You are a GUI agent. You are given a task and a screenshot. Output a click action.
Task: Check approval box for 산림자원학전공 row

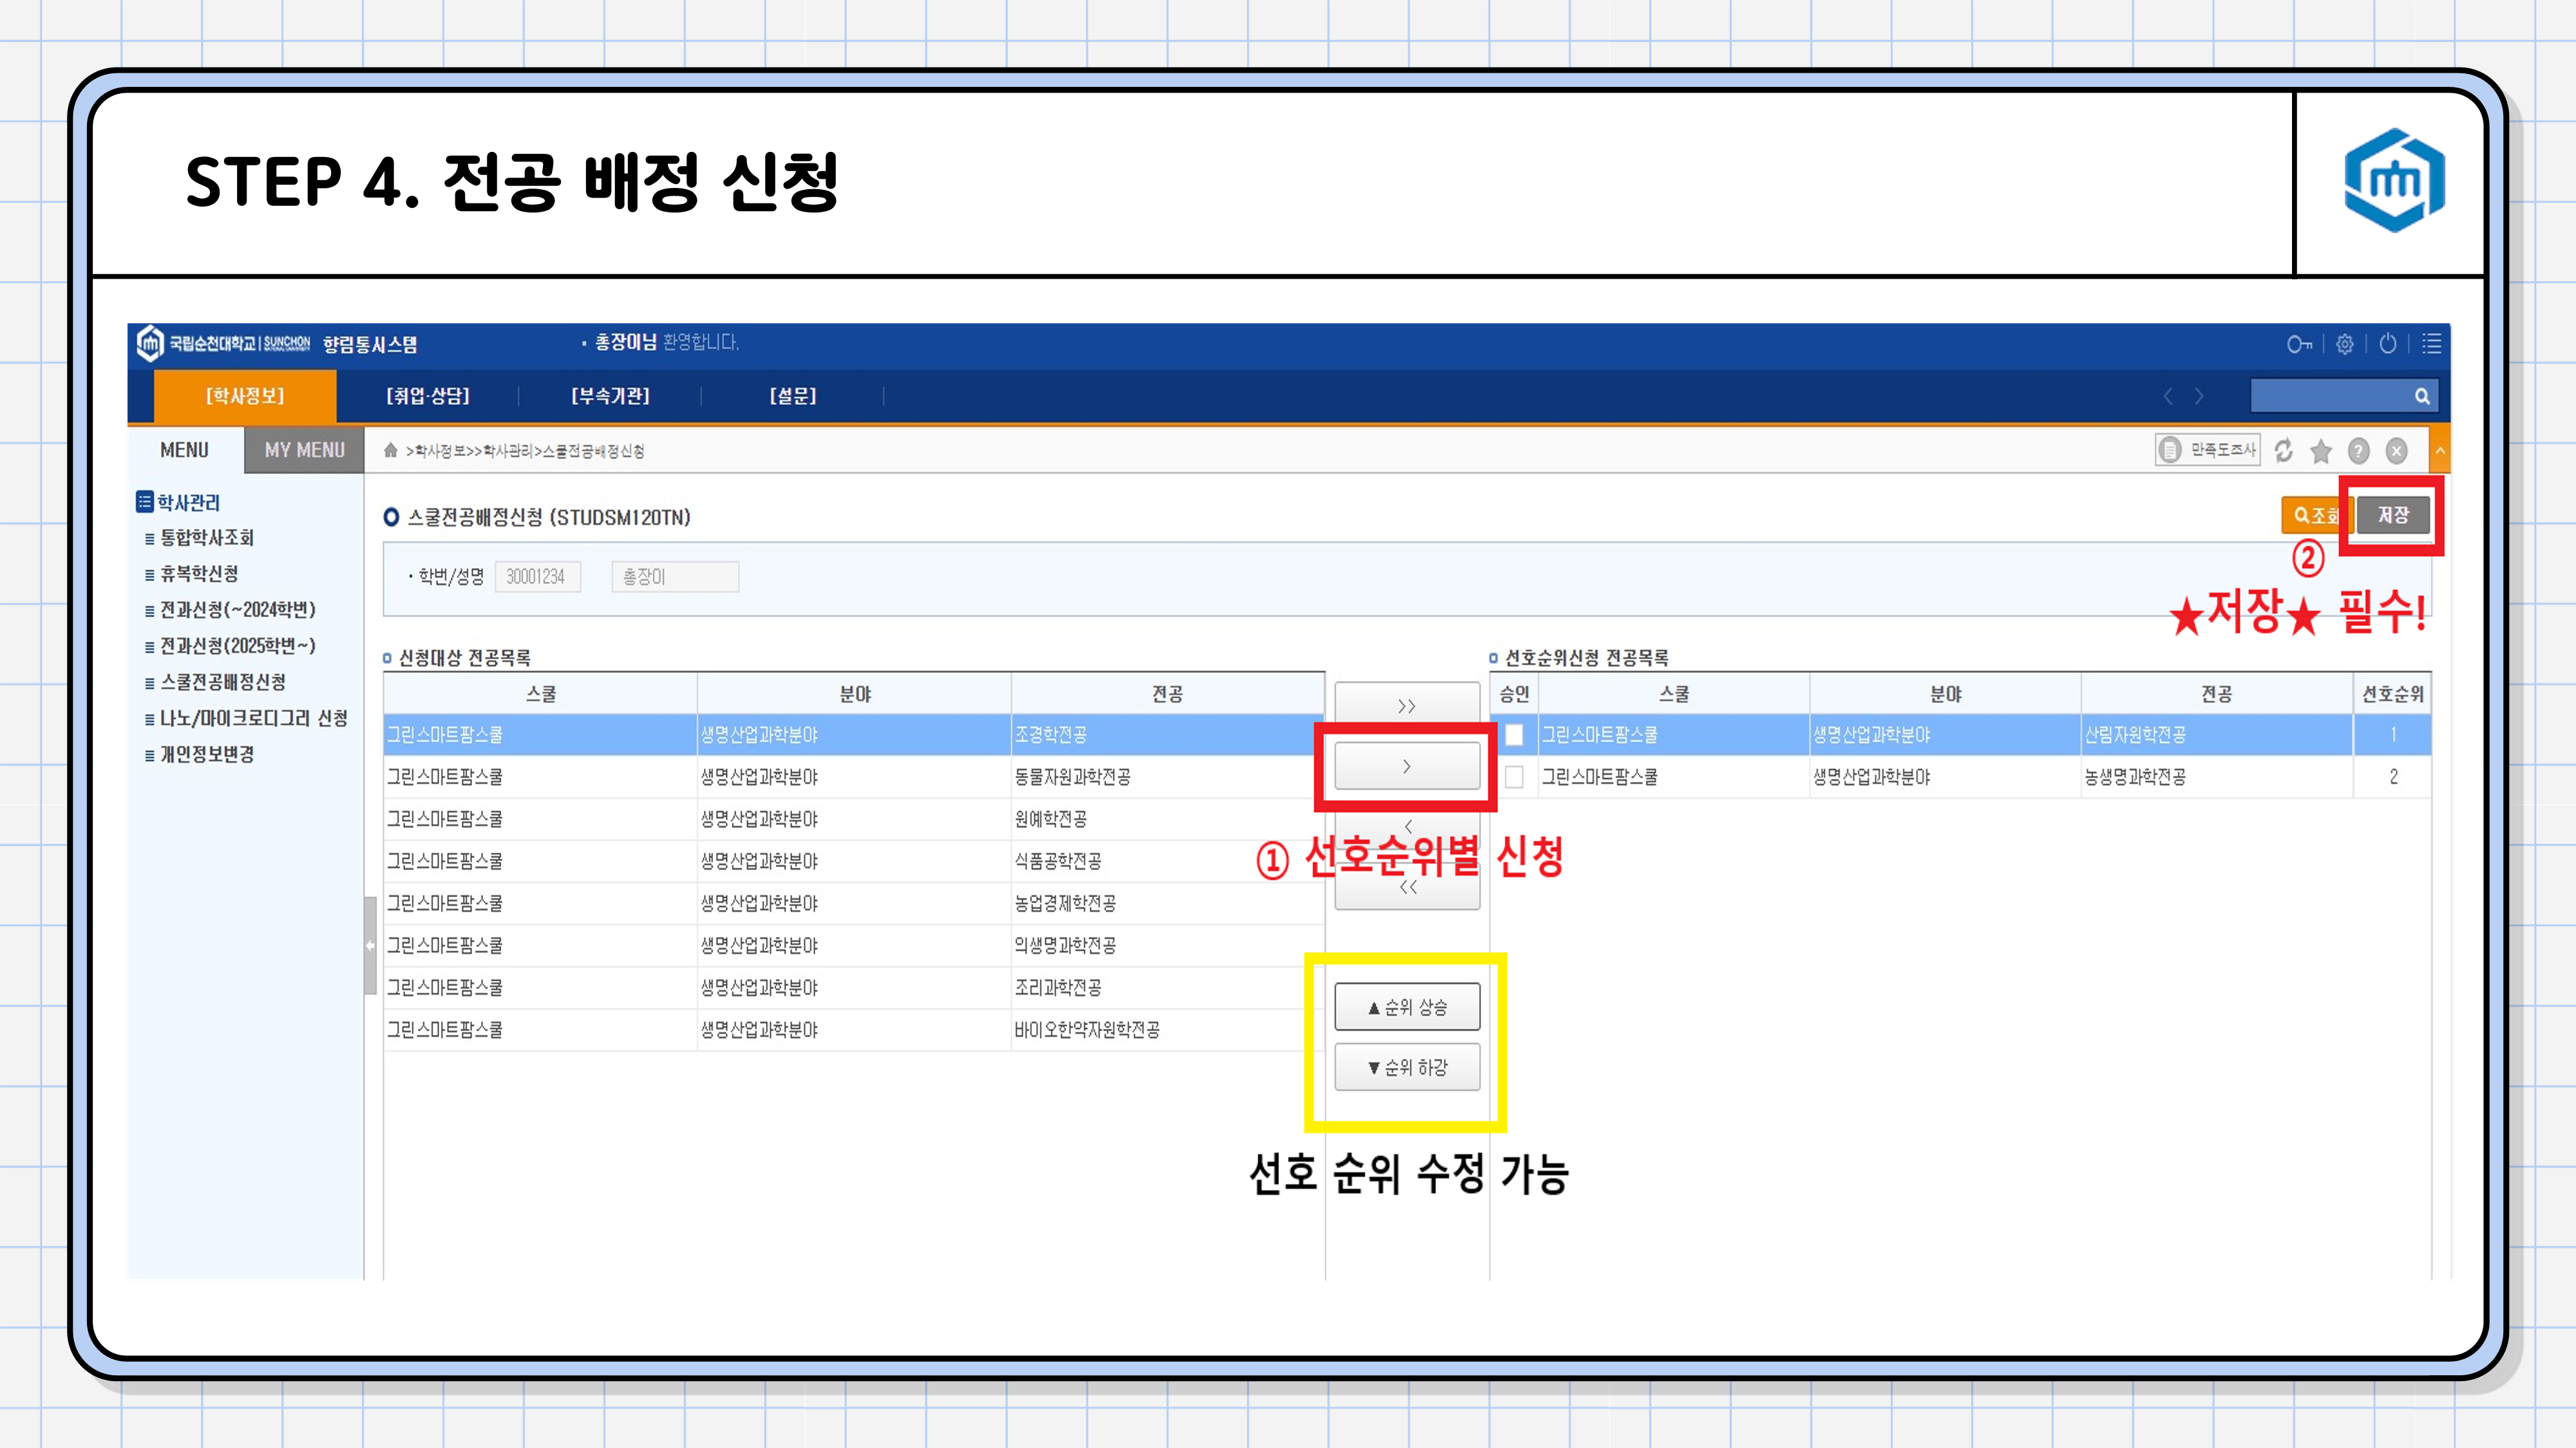1514,736
